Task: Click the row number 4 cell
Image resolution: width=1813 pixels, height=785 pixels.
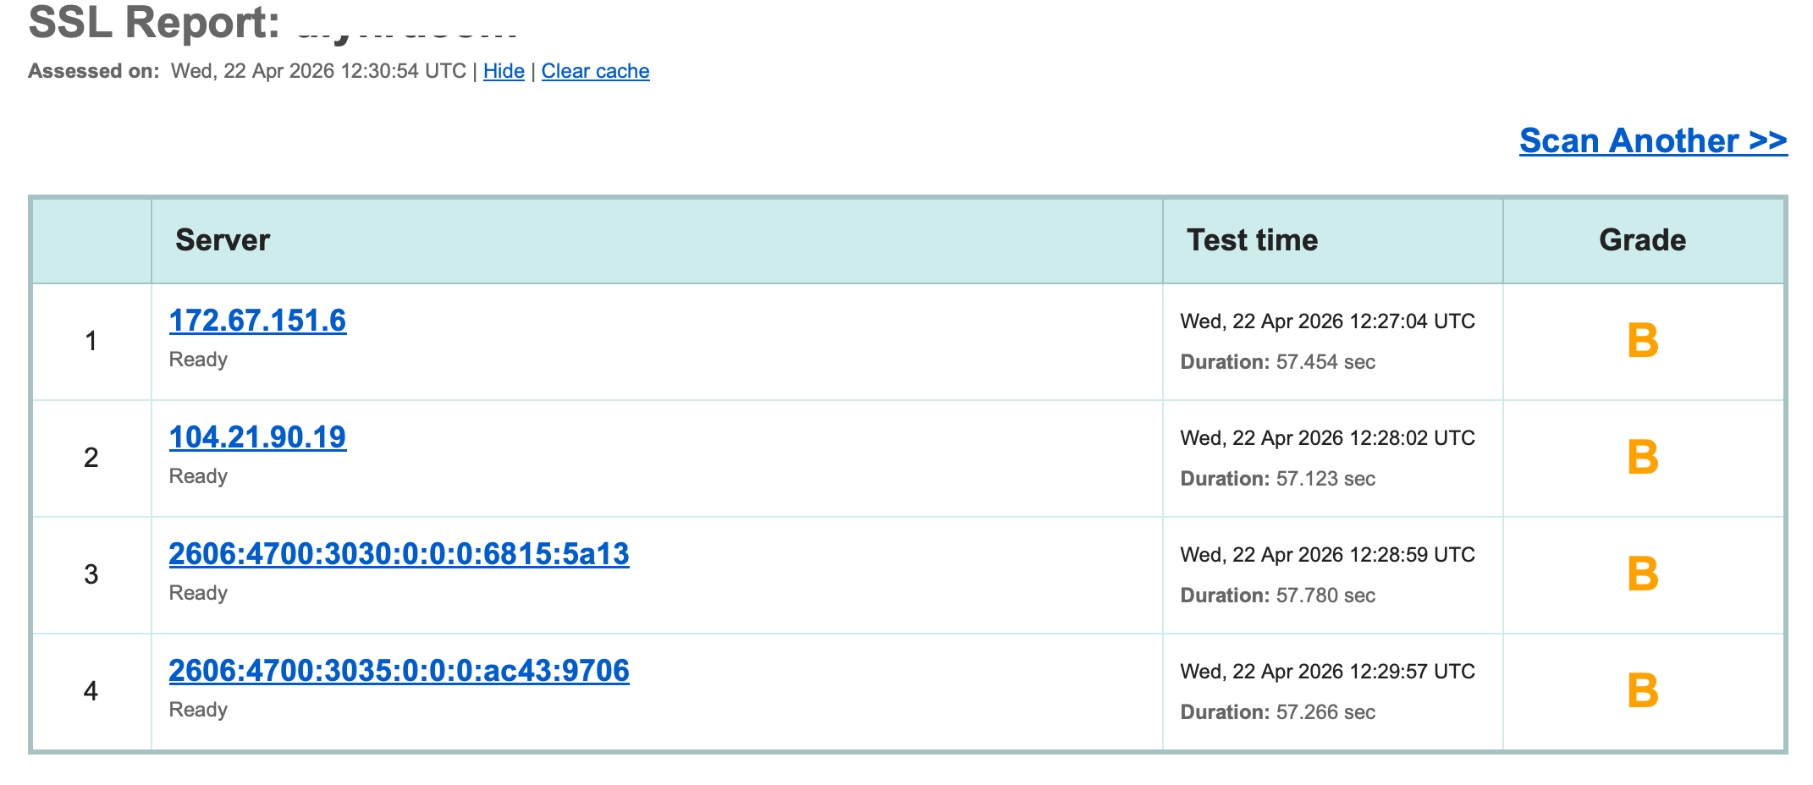Action: tap(91, 691)
